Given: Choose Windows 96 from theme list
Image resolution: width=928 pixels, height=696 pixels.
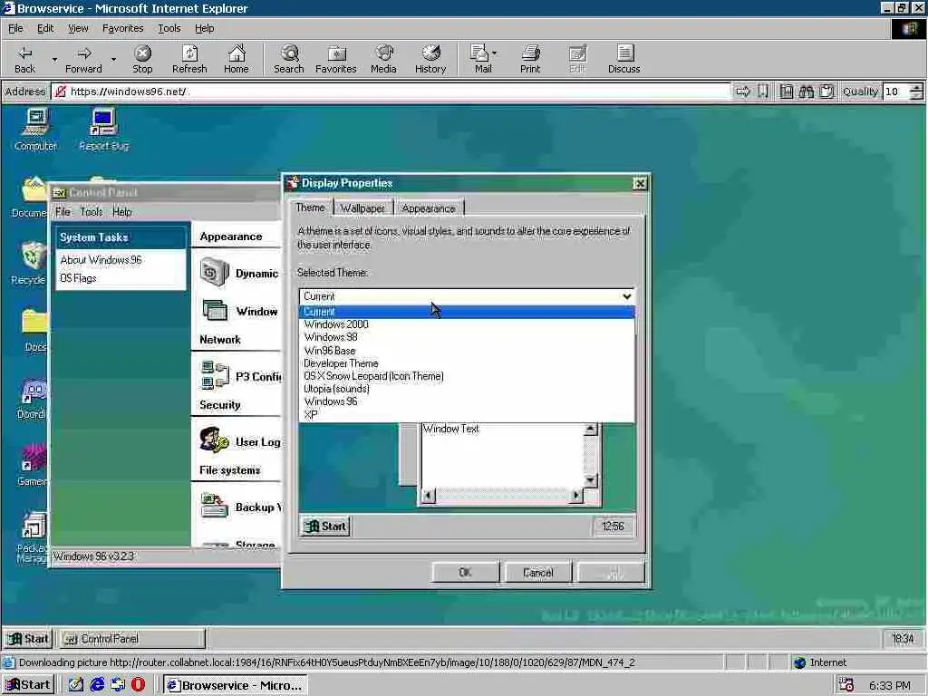Looking at the screenshot, I should point(467,401).
